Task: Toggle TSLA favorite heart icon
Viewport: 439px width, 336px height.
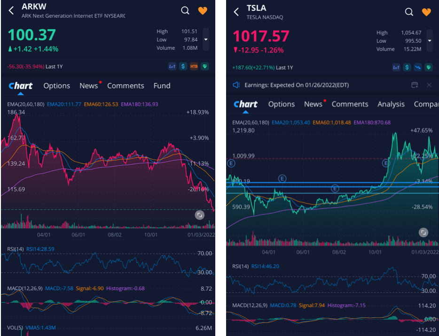Action: point(426,12)
